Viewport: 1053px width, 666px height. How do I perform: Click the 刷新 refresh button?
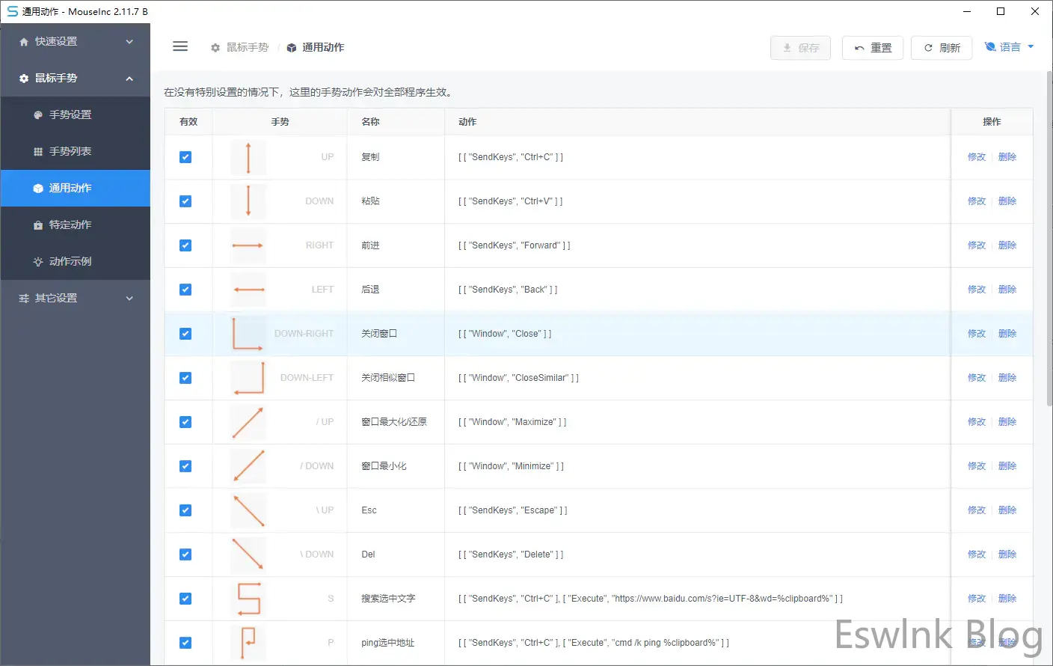942,48
